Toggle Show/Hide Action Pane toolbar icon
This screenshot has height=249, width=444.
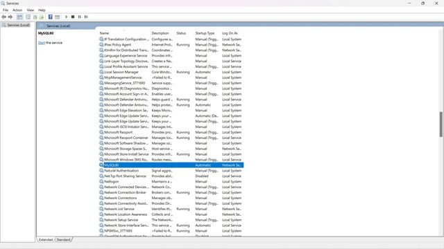[57, 17]
